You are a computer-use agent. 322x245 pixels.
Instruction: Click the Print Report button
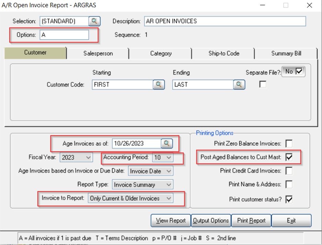point(251,221)
